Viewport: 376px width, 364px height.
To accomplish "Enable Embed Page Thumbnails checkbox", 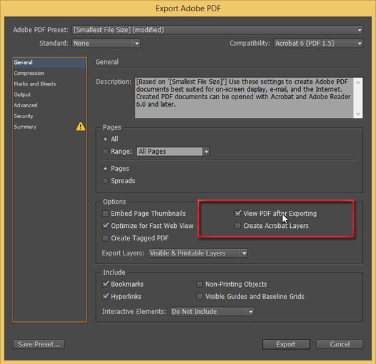I will (105, 213).
